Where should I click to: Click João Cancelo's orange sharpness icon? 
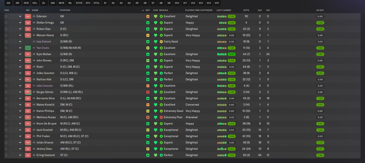148,86
